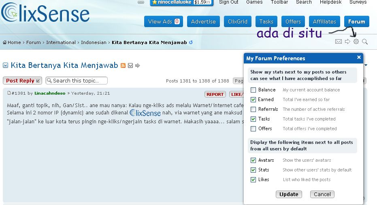The height and width of the screenshot is (205, 377).
Task: Open the Games menu link
Action: 254,2
